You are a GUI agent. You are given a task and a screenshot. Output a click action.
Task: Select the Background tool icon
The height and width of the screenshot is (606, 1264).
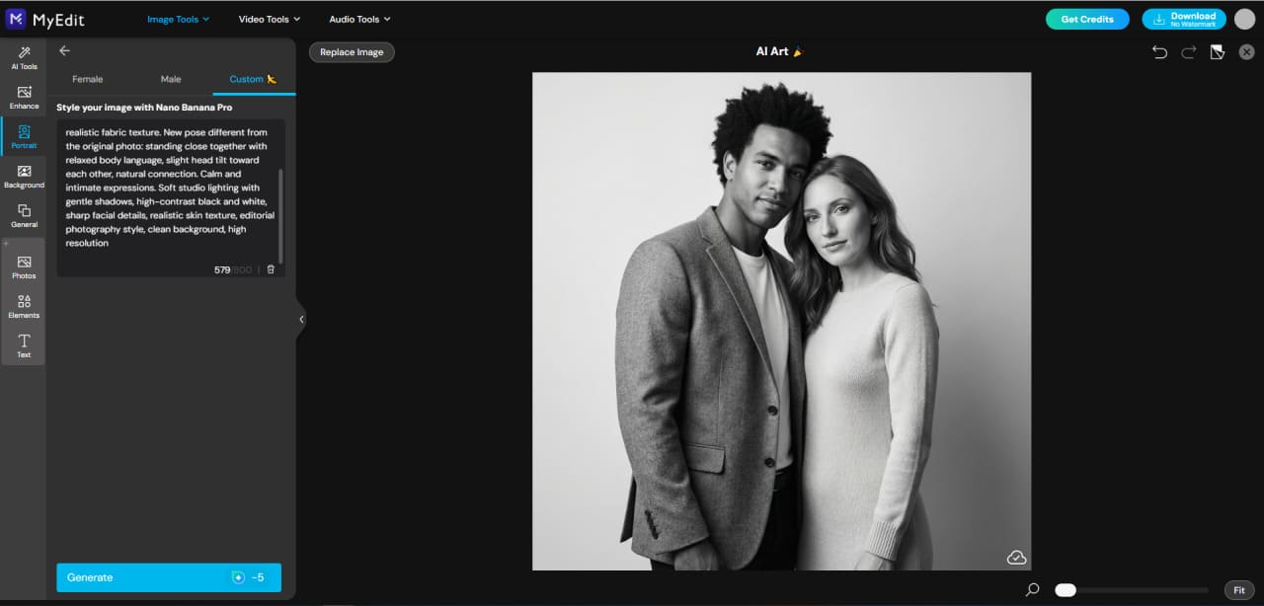pos(24,177)
